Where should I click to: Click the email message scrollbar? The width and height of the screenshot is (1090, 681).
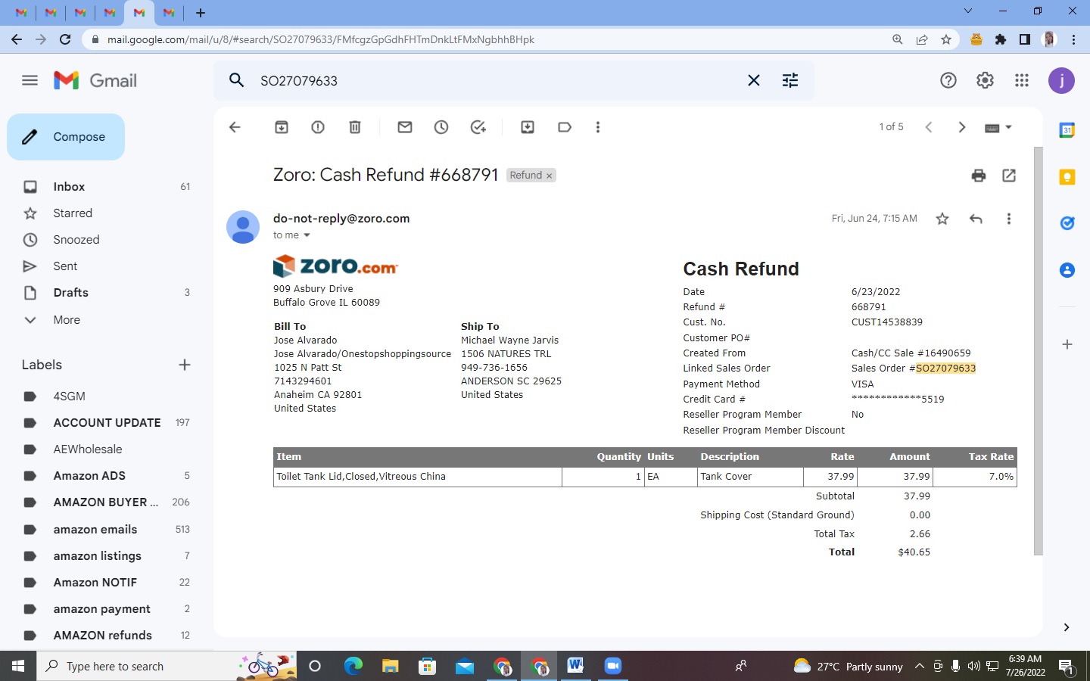click(x=1039, y=351)
